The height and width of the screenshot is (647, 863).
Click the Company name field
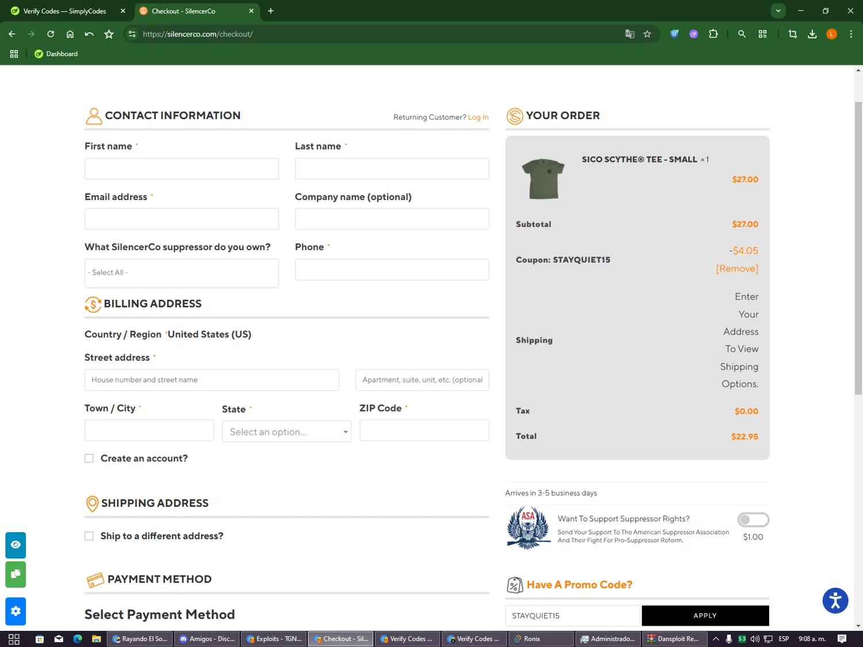pyautogui.click(x=392, y=219)
